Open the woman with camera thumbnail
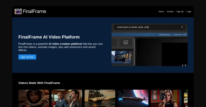The height and width of the screenshot is (107, 206). point(166,98)
